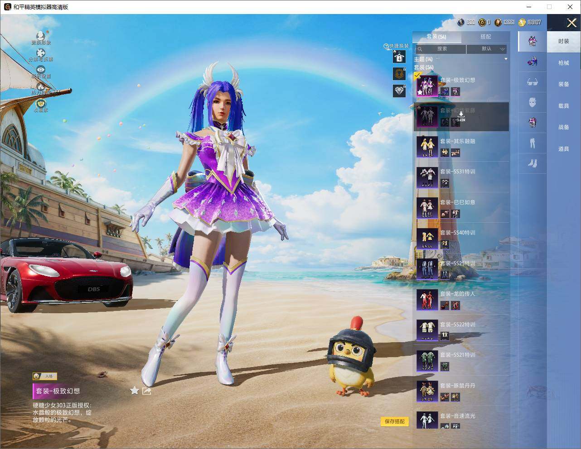Image resolution: width=581 pixels, height=449 pixels.
Task: Click the yellow coin currency 169107
Action: [x=522, y=22]
